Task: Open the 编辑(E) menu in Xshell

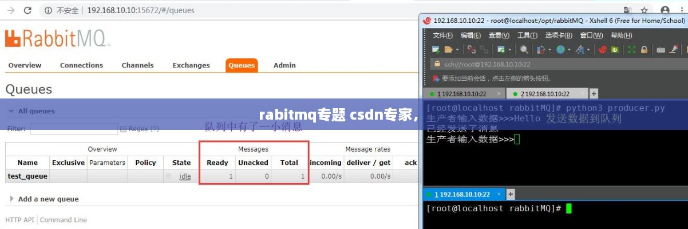Action: pos(471,35)
